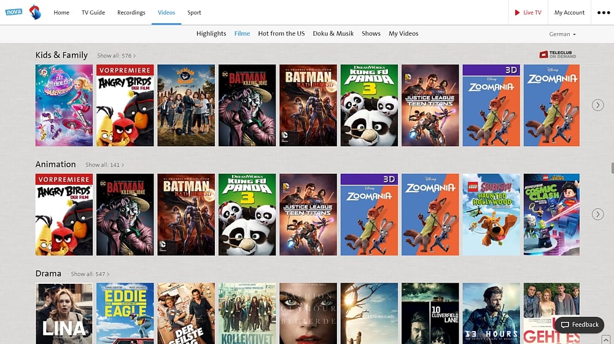Open Zoomania 3D poster in Kids & Family
614x344 pixels.
491,106
